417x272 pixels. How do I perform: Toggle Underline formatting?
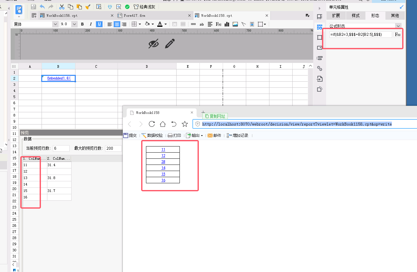(99, 24)
